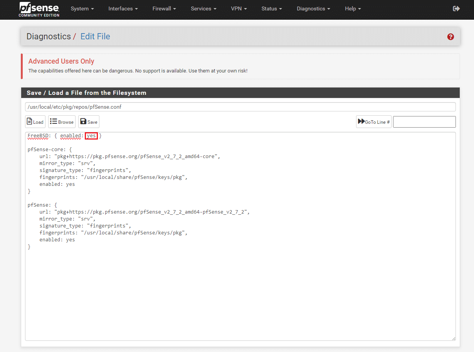Click the 'pfSense-core: {' line
The image size is (474, 352).
pyautogui.click(x=50, y=150)
